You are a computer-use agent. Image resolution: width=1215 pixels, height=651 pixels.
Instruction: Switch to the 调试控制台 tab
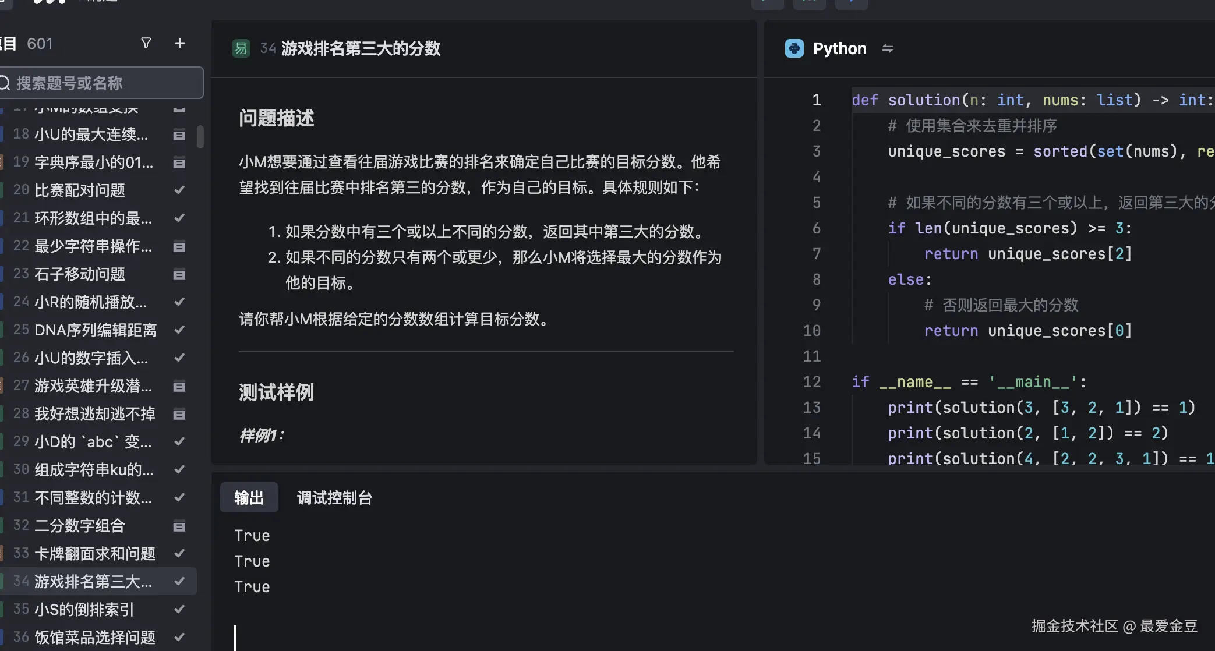334,498
